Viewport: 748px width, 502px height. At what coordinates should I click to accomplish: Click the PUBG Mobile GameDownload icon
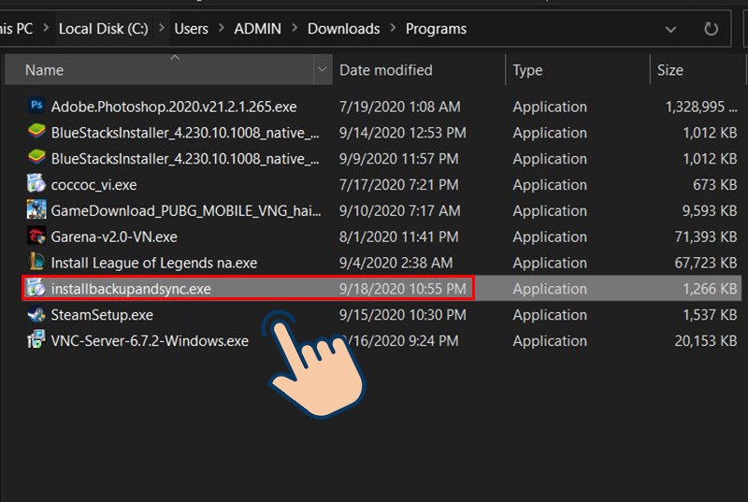click(36, 209)
